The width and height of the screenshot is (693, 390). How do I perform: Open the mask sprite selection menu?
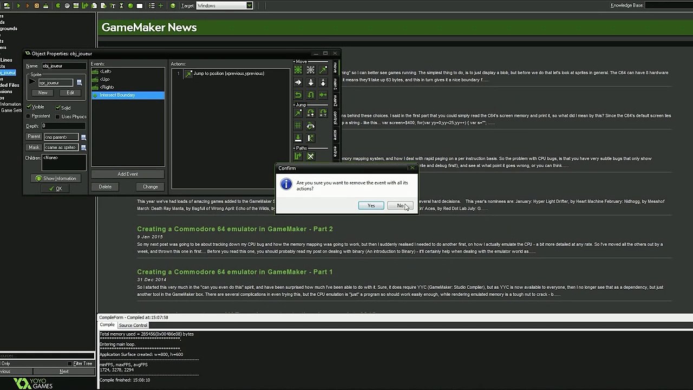click(x=83, y=147)
